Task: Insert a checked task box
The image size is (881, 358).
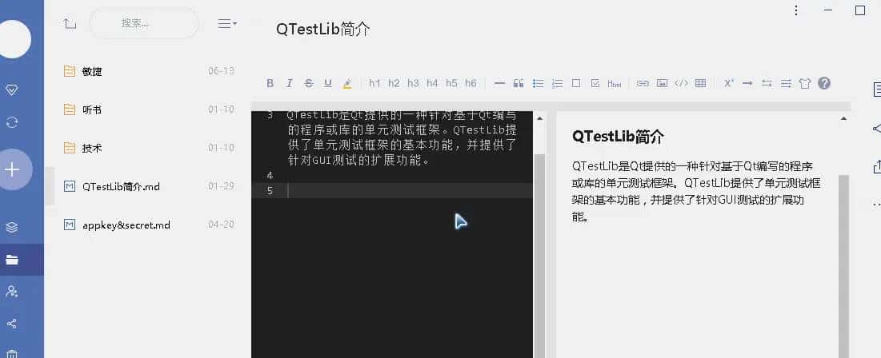Action: (x=595, y=83)
